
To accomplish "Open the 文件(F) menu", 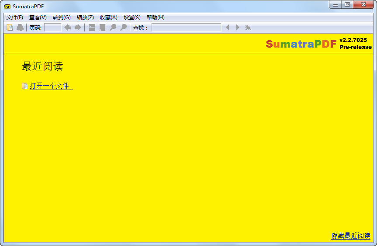I will click(15, 17).
